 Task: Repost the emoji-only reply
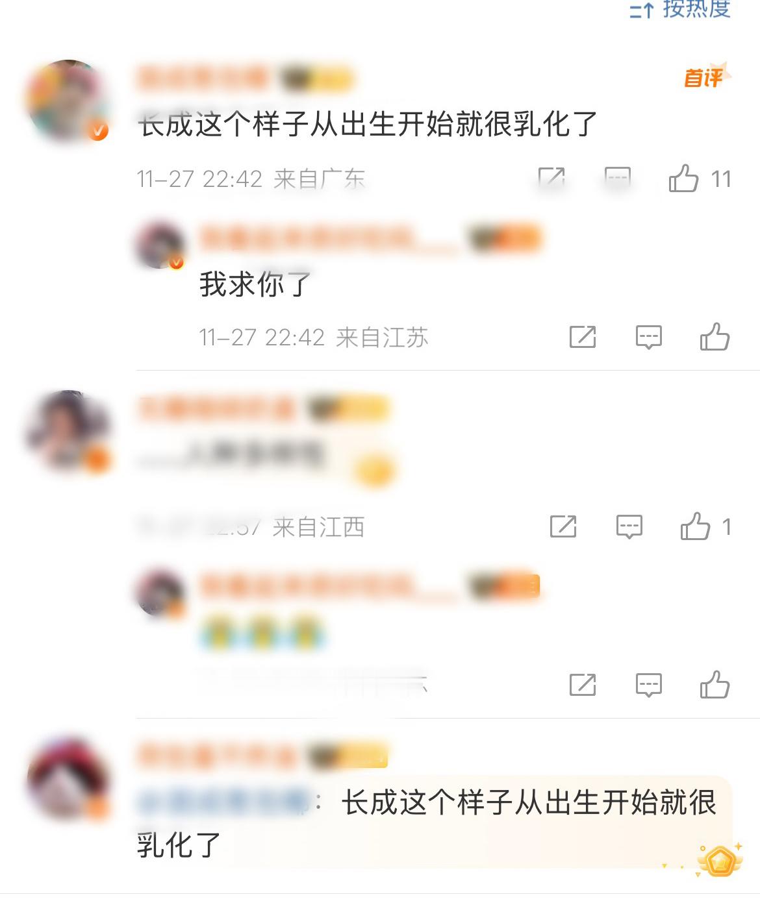[583, 685]
